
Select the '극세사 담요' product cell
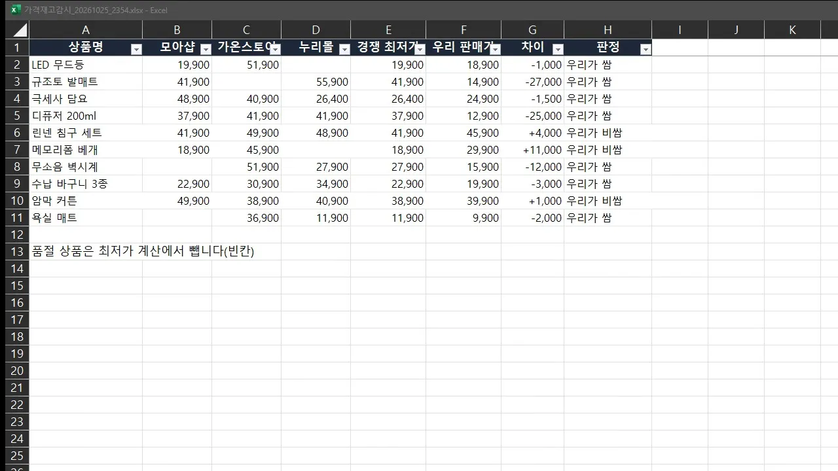coord(86,99)
